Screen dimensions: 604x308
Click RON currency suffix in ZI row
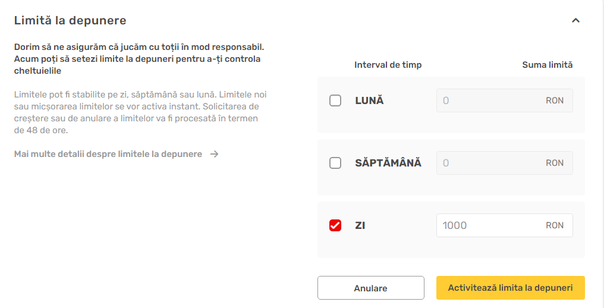pos(554,225)
